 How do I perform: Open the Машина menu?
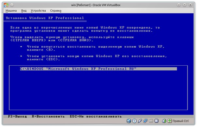click(x=11, y=11)
